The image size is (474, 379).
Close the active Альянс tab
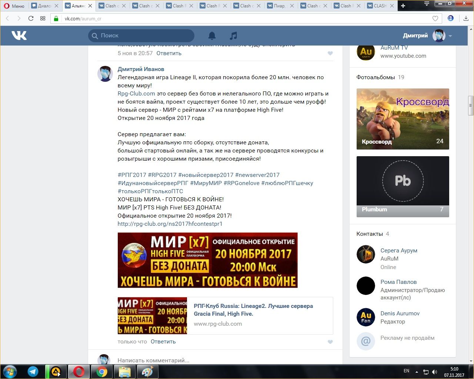tap(90, 6)
